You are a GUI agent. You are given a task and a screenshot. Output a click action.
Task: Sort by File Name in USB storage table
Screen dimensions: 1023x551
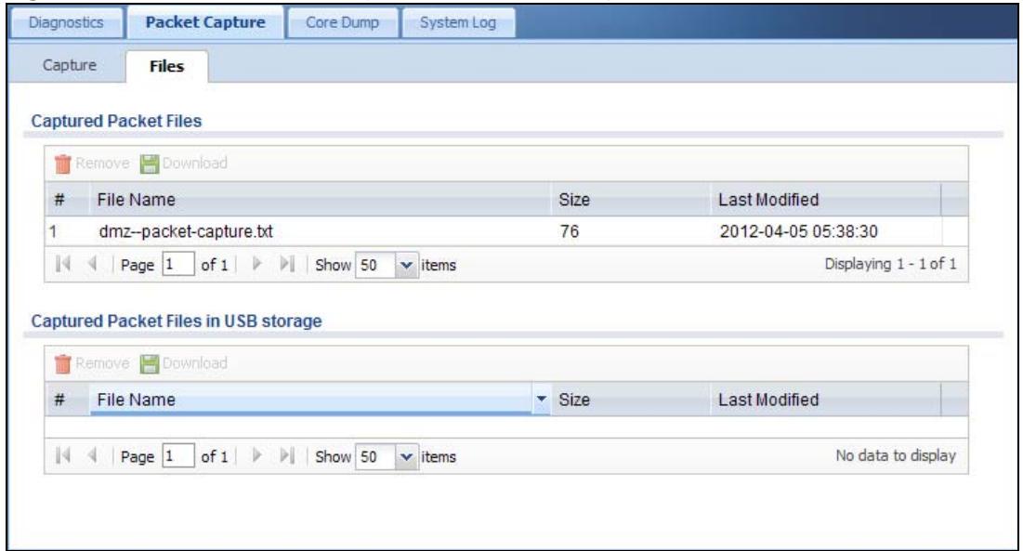pos(312,399)
